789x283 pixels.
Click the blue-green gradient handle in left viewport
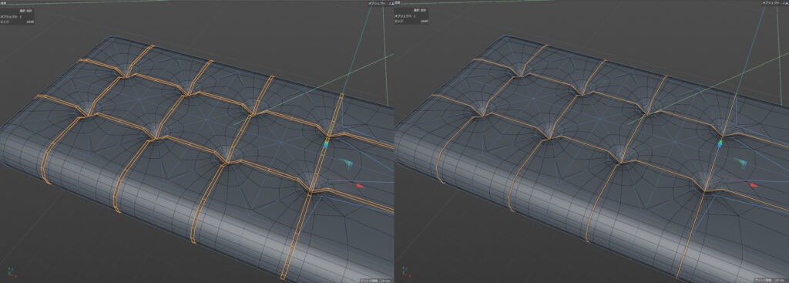326,143
